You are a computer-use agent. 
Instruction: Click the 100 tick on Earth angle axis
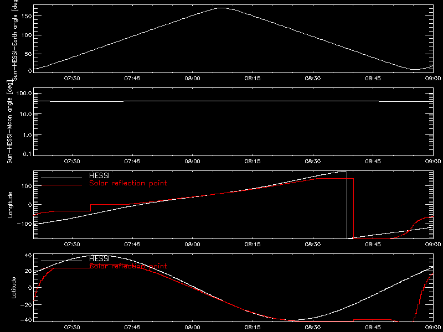[x=26, y=35]
